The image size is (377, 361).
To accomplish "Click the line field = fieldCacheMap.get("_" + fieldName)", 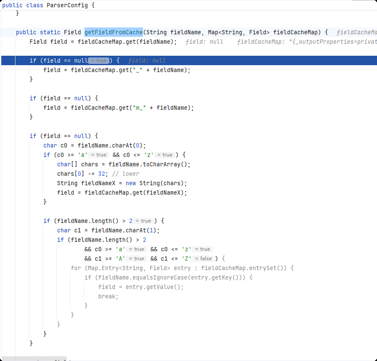I will [117, 70].
